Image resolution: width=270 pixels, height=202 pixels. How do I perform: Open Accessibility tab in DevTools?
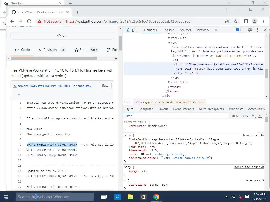257,109
